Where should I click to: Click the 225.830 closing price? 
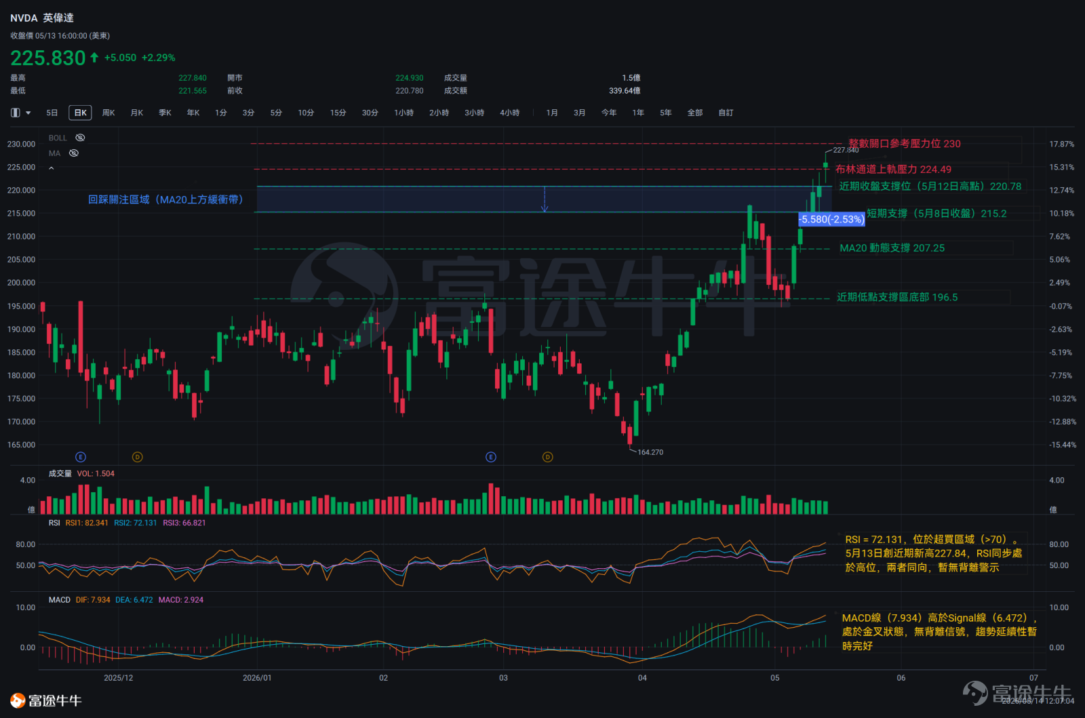tap(48, 58)
